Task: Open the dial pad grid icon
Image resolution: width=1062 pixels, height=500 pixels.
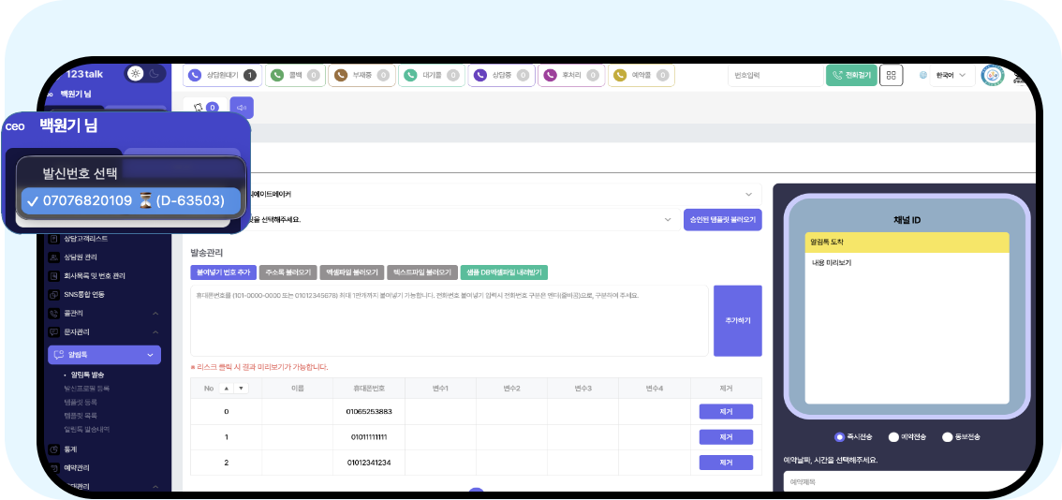Action: point(891,75)
